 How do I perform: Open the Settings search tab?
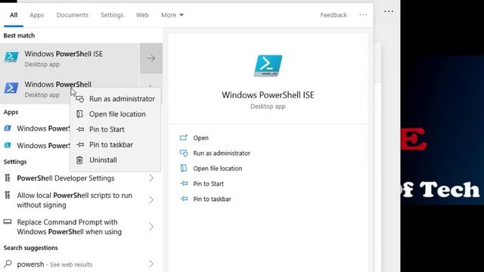[x=112, y=15]
